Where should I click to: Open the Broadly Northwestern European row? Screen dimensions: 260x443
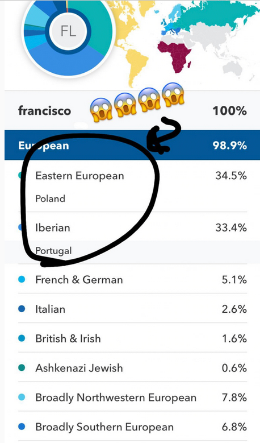click(132, 398)
